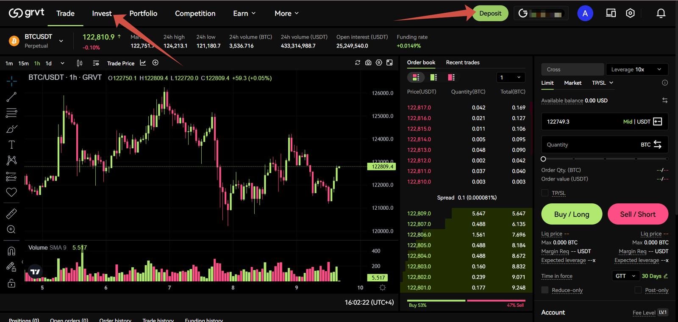Switch to Recent trades tab
The height and width of the screenshot is (322, 678).
463,63
